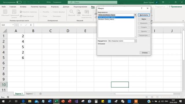Click the help question mark in Макрос dialog
Image resolution: width=185 pixels, height=104 pixels.
pos(141,8)
